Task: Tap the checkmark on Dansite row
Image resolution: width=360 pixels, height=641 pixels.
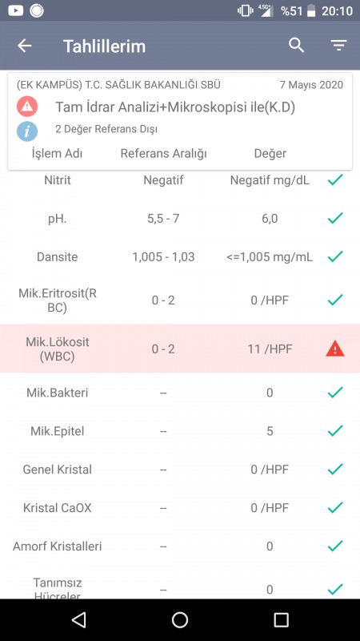Action: pos(335,256)
